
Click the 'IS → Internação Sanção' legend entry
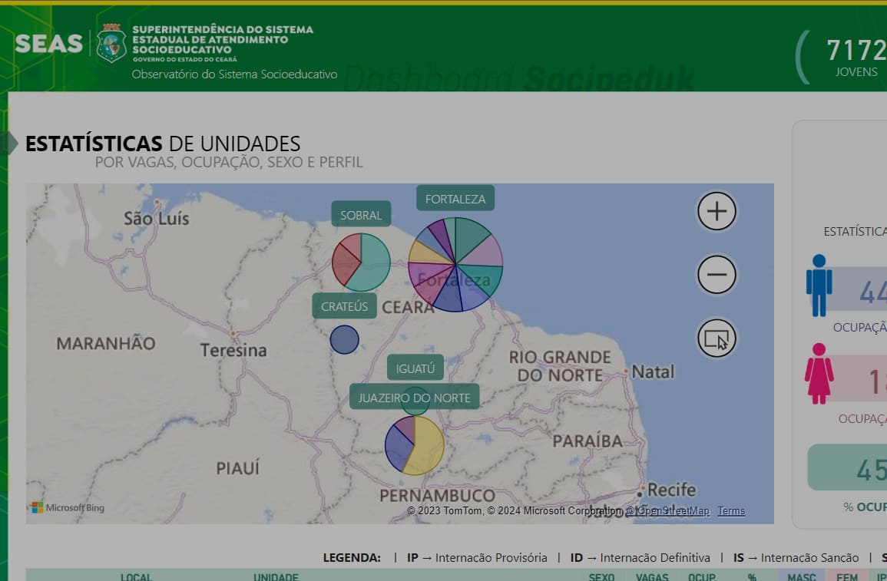point(796,558)
